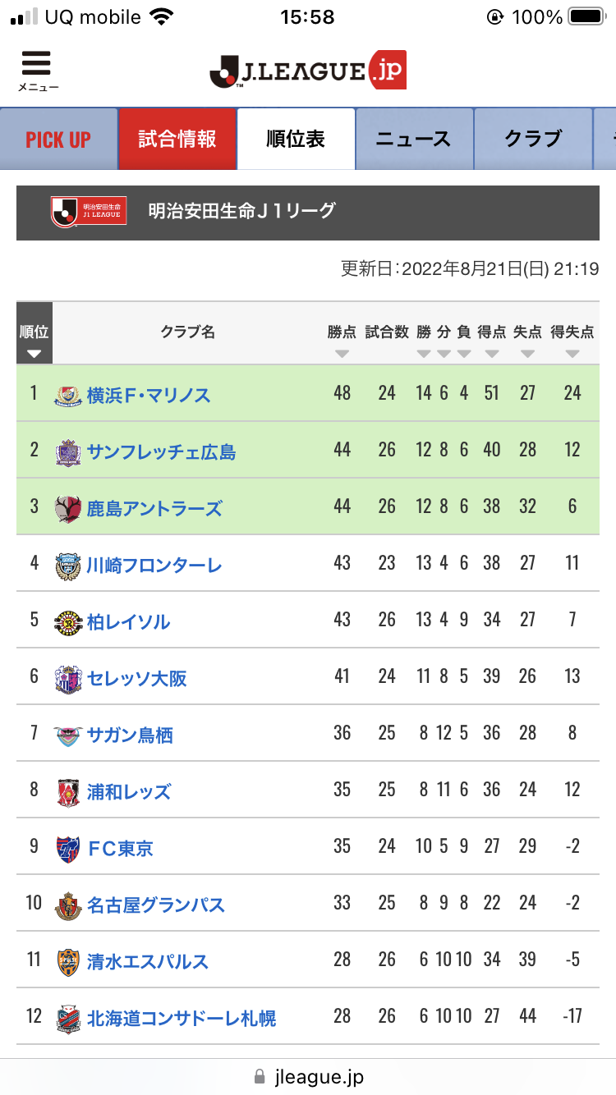This screenshot has height=1095, width=616.
Task: Open the 名古屋グランパス club link
Action: [x=156, y=905]
